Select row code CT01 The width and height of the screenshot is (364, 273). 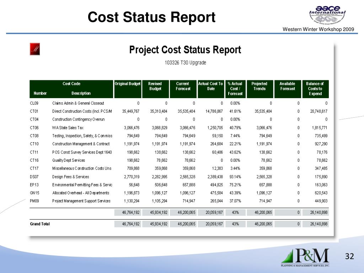click(x=34, y=111)
